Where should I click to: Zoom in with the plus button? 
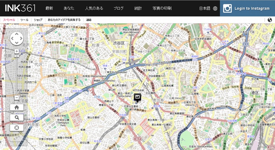coord(16,51)
